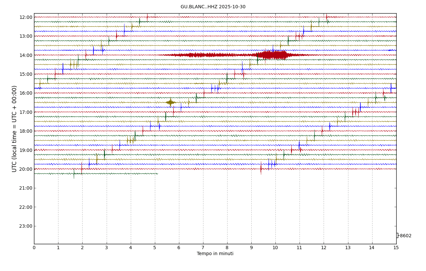Click the small olive burst near 16:30
This screenshot has height=271, width=426.
pos(170,103)
